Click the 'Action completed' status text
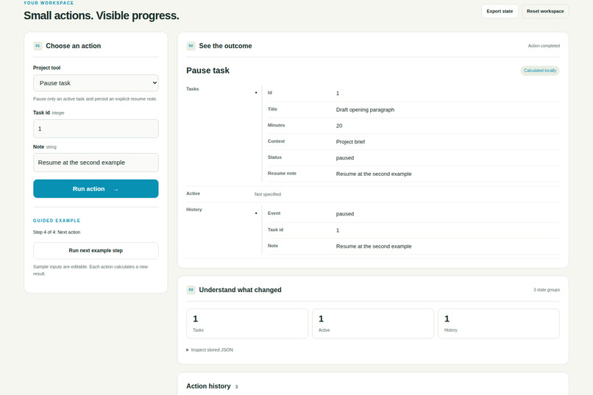This screenshot has width=593, height=395. pos(544,46)
